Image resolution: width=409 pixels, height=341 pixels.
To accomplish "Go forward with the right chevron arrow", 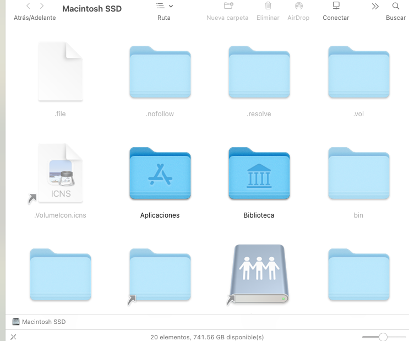I will tap(41, 6).
